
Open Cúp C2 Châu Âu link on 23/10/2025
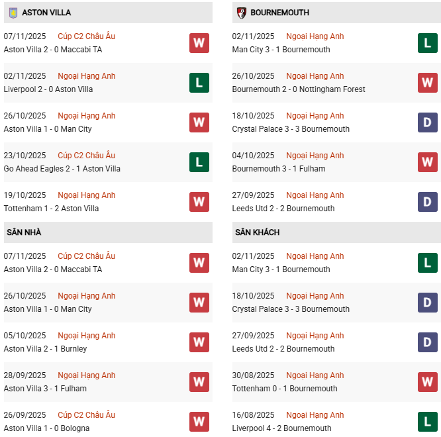click(x=86, y=156)
